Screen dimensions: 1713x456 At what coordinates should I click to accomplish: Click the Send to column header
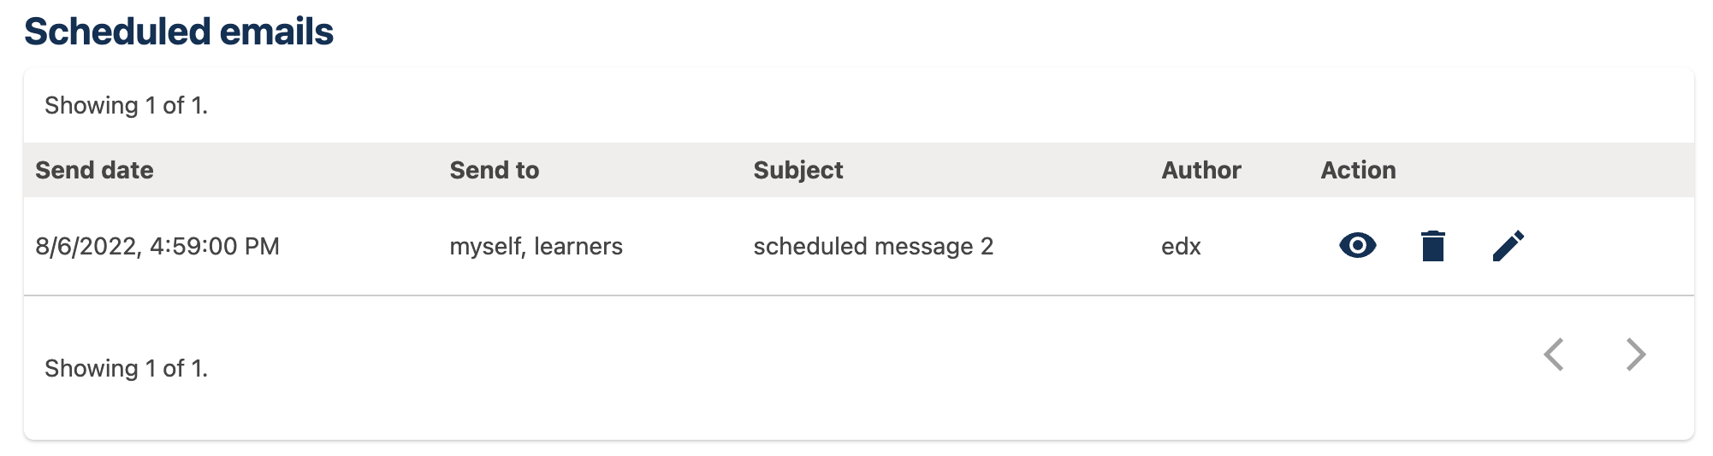pos(494,170)
